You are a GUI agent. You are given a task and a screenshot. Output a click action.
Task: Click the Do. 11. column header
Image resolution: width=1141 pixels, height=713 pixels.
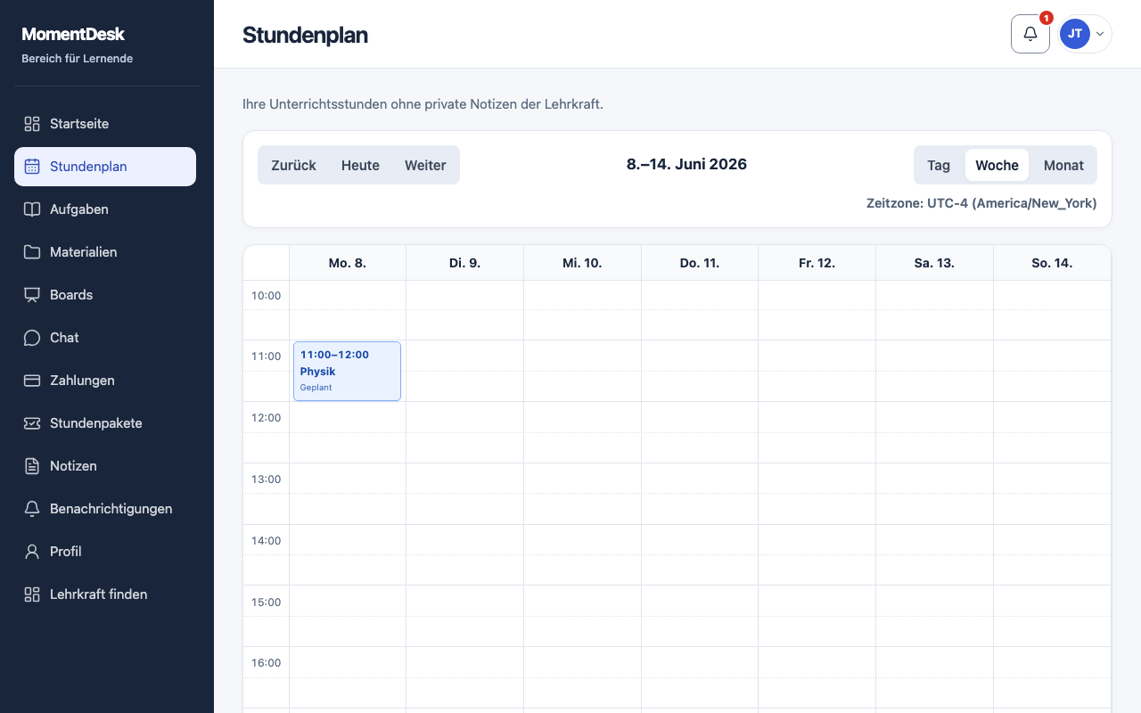700,263
